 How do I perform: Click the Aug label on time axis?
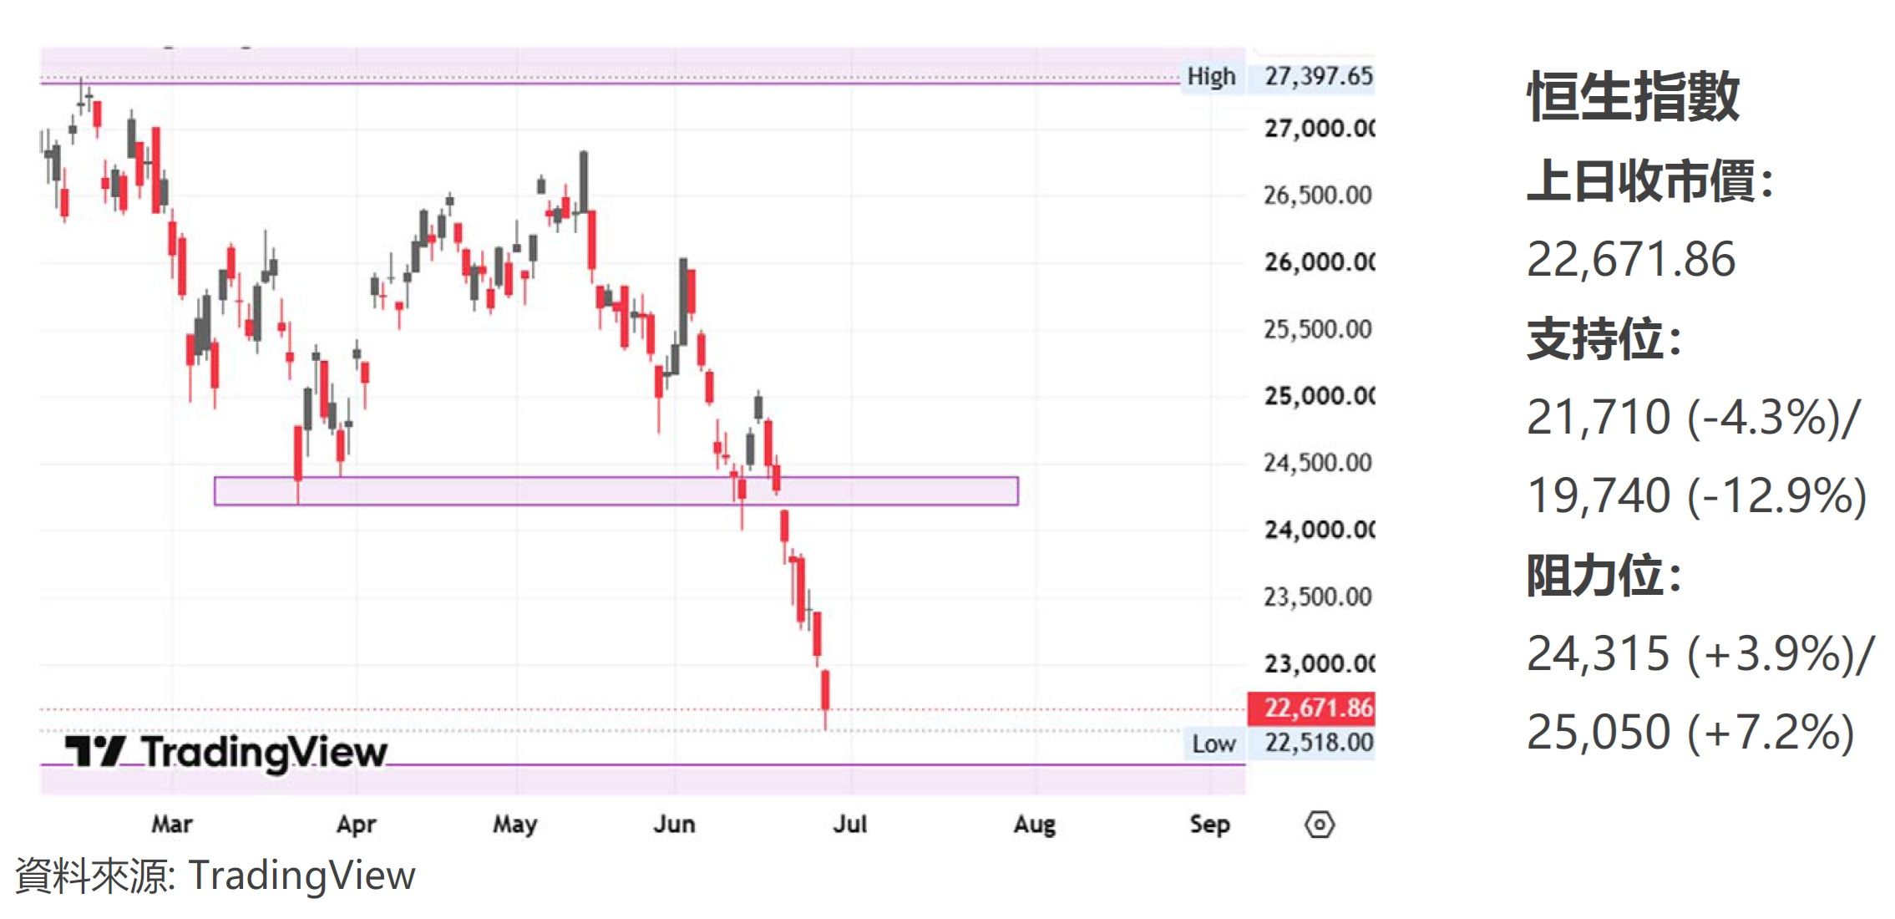pos(1035,825)
